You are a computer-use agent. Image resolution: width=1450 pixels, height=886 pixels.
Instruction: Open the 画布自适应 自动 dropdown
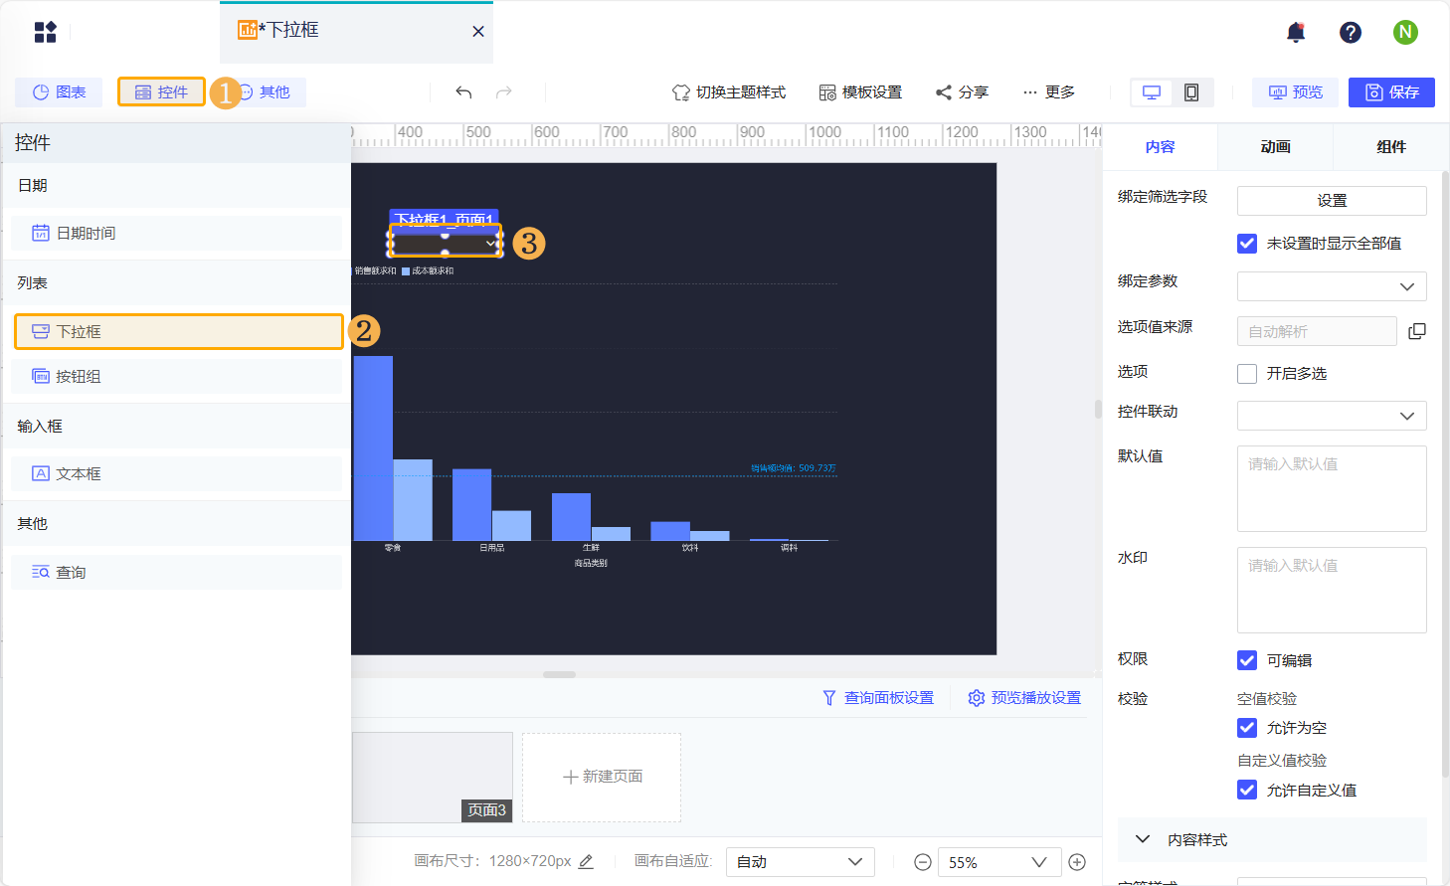[801, 862]
